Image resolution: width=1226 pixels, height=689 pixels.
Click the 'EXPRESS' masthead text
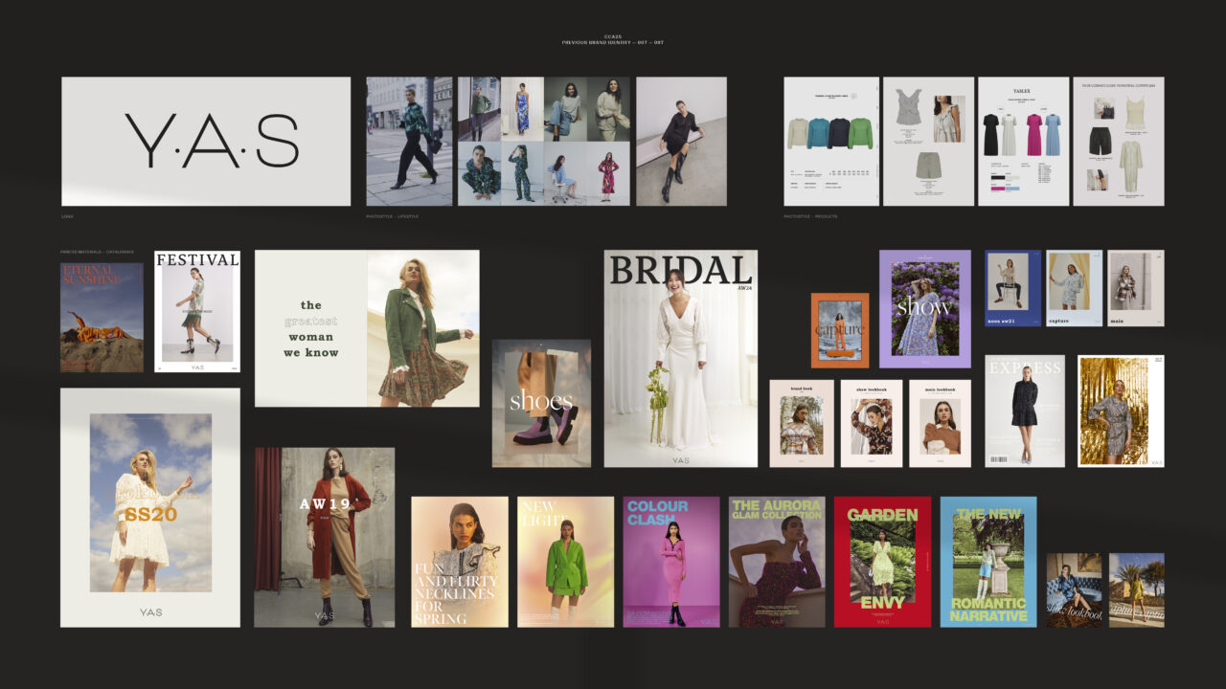[1025, 367]
